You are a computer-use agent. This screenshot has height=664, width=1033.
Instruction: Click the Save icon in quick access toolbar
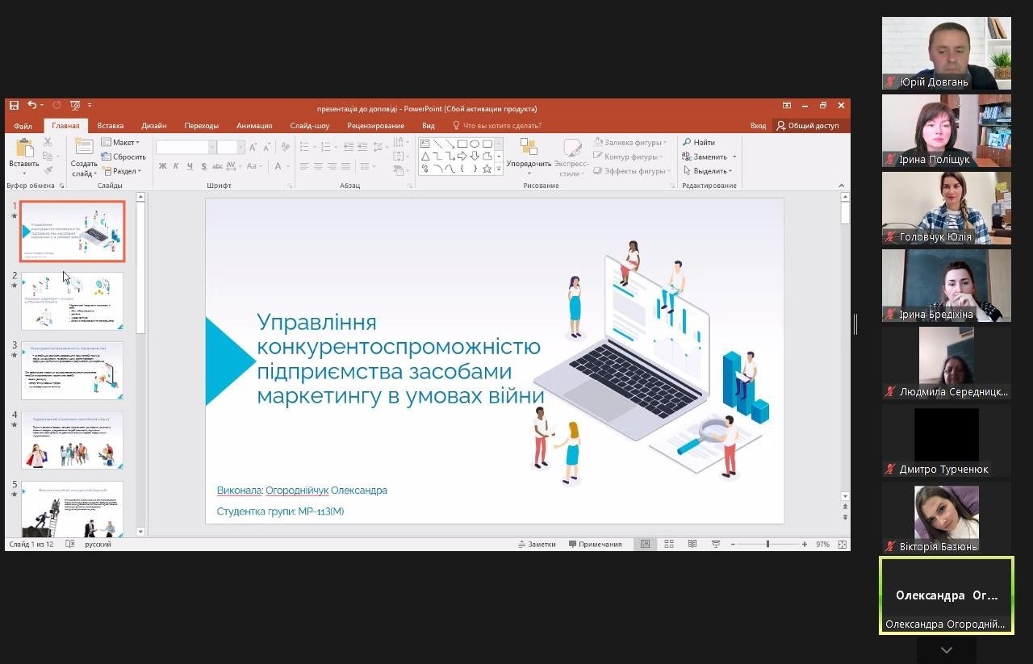click(14, 106)
